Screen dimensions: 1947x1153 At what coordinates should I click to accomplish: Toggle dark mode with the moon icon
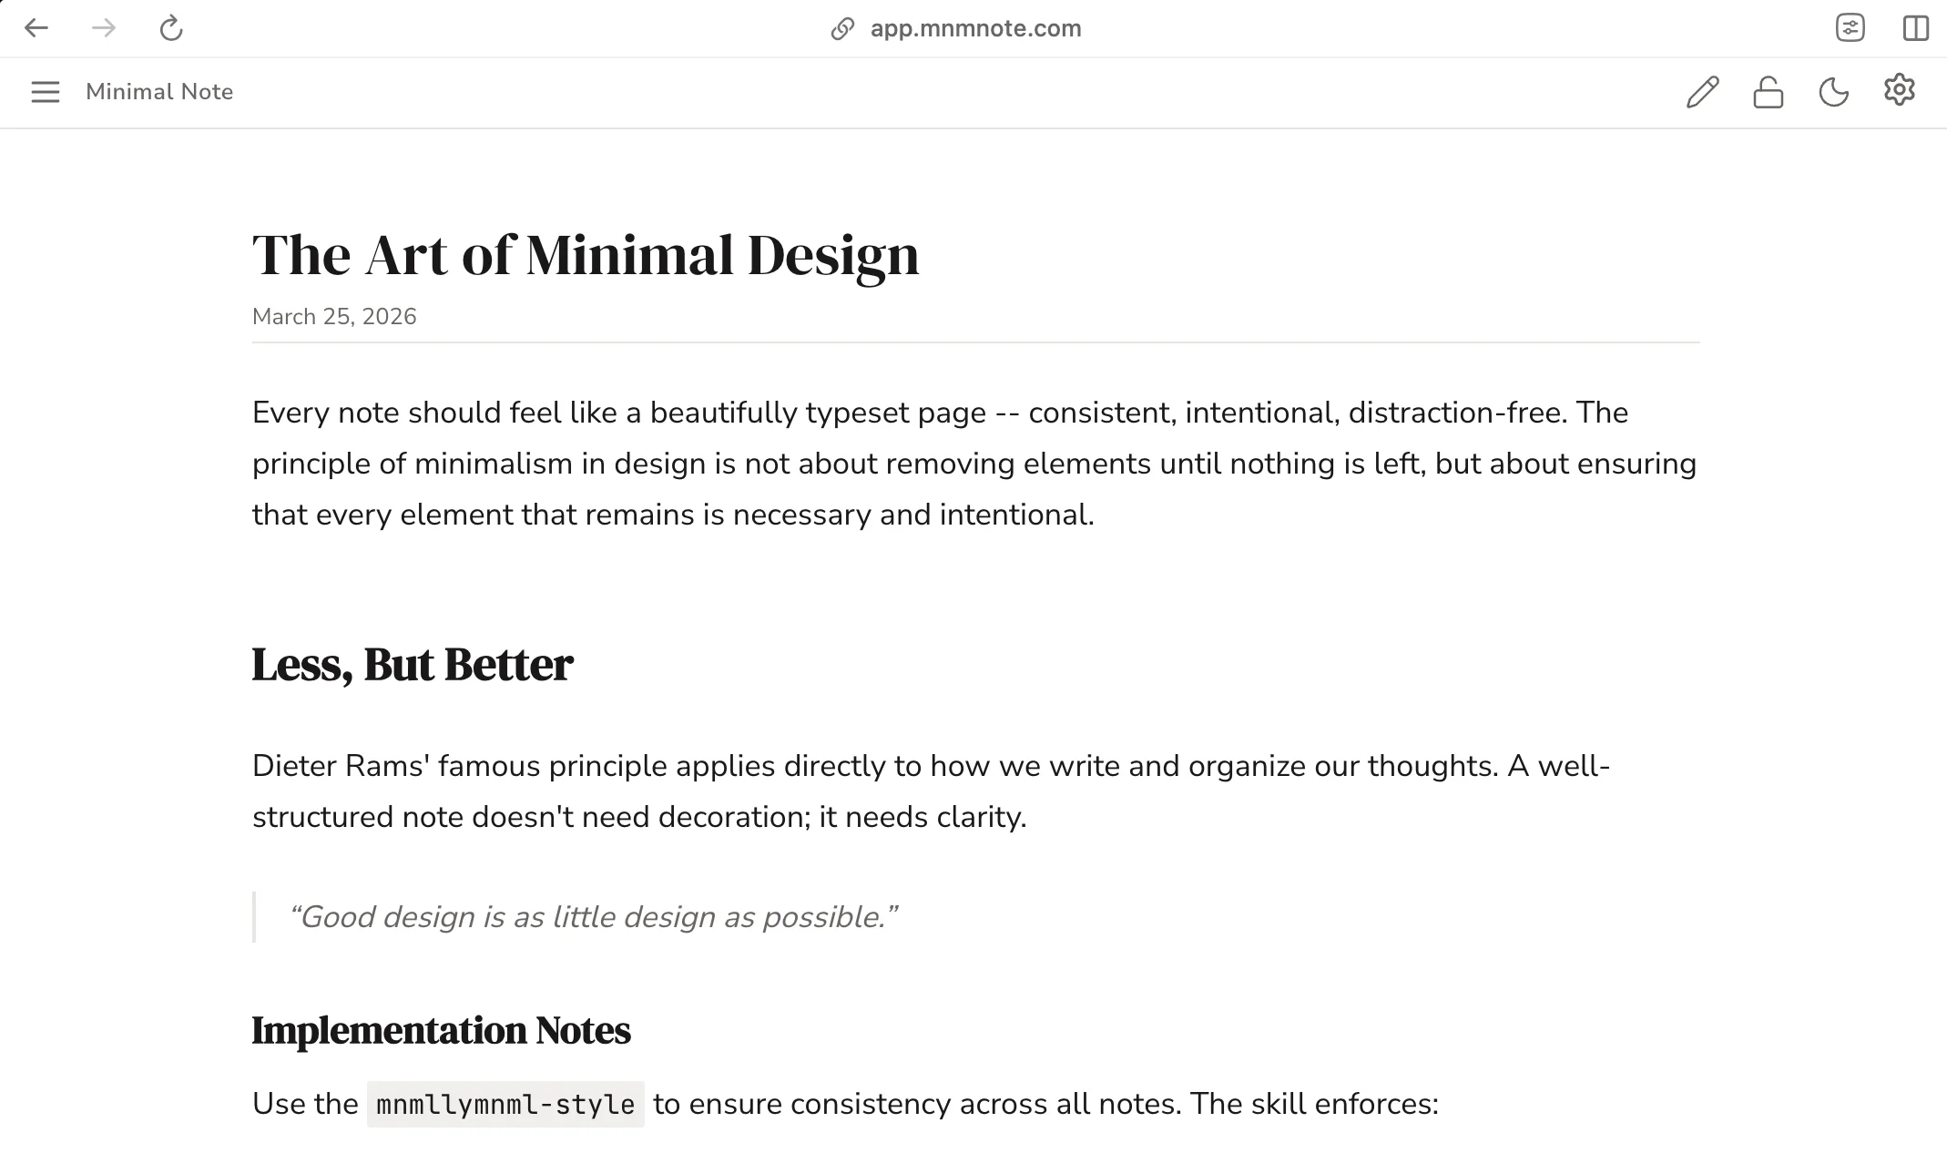pyautogui.click(x=1834, y=92)
